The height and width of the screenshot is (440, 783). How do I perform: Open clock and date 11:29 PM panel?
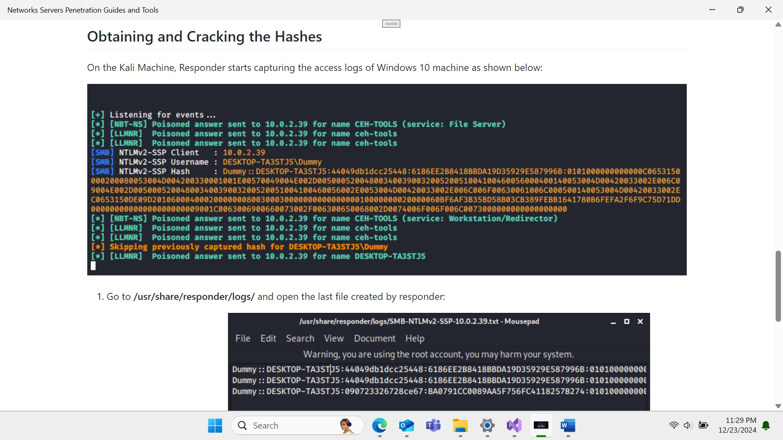tap(737, 425)
